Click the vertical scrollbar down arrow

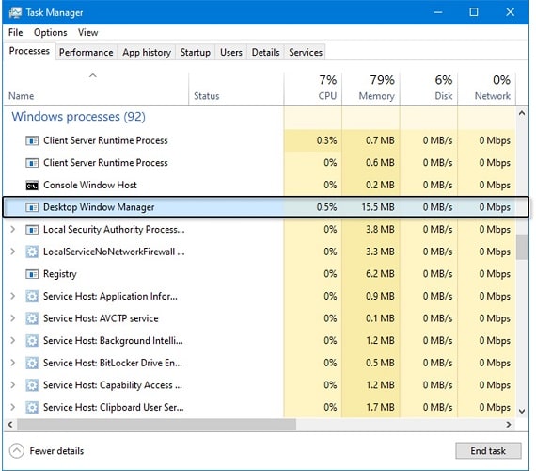point(522,411)
